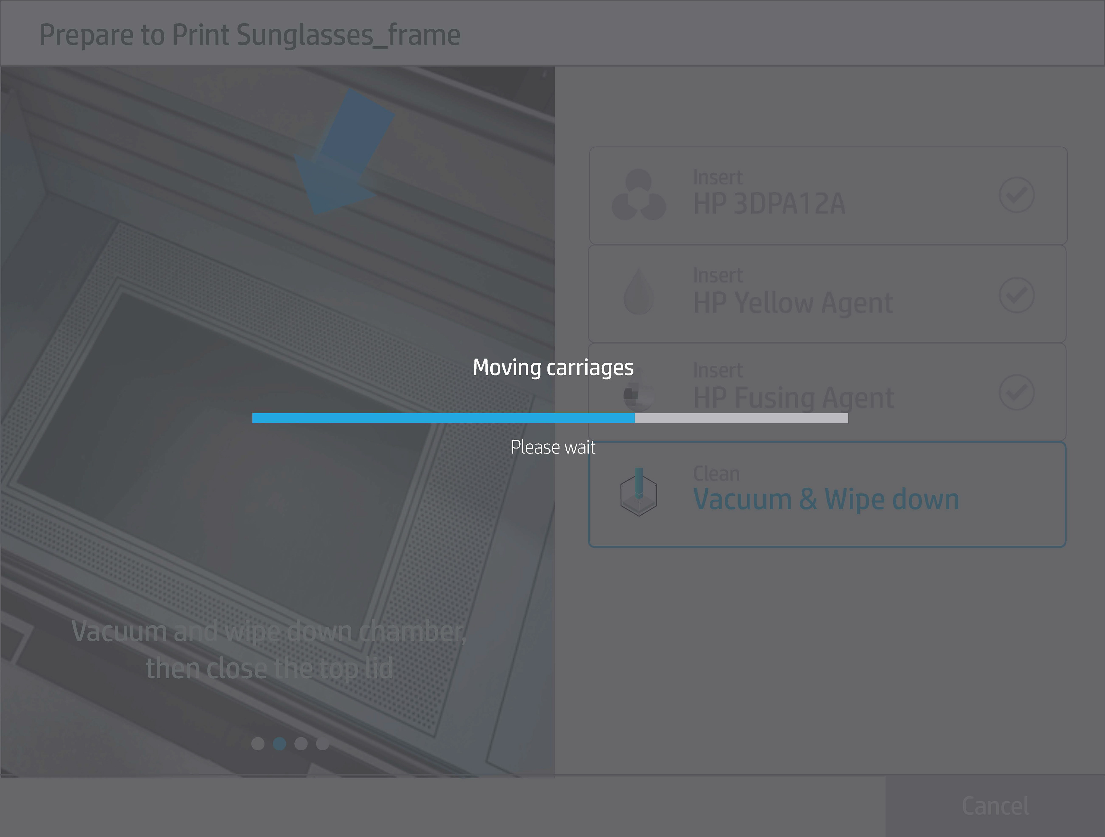Click the Prepare to Print Sunglasses_frame title
This screenshot has height=837, width=1105.
point(250,35)
